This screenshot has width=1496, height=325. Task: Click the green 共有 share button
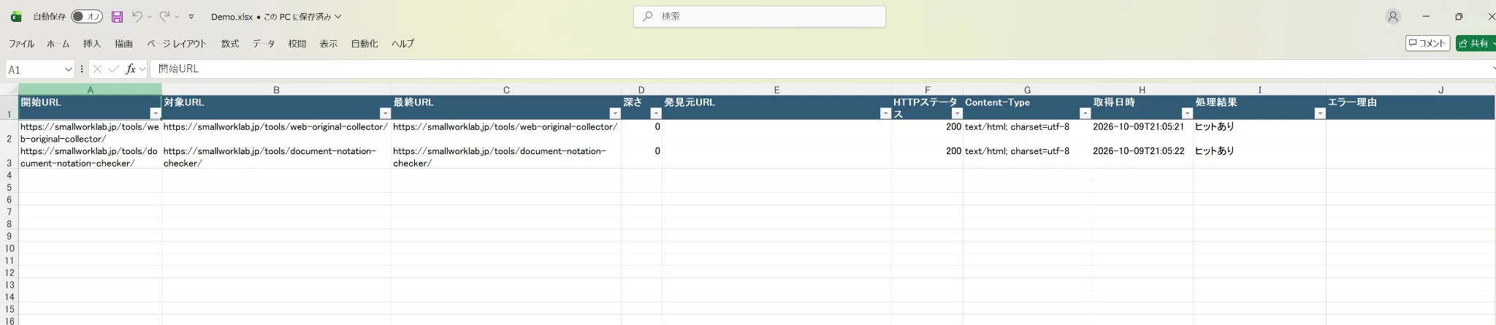coord(1476,44)
